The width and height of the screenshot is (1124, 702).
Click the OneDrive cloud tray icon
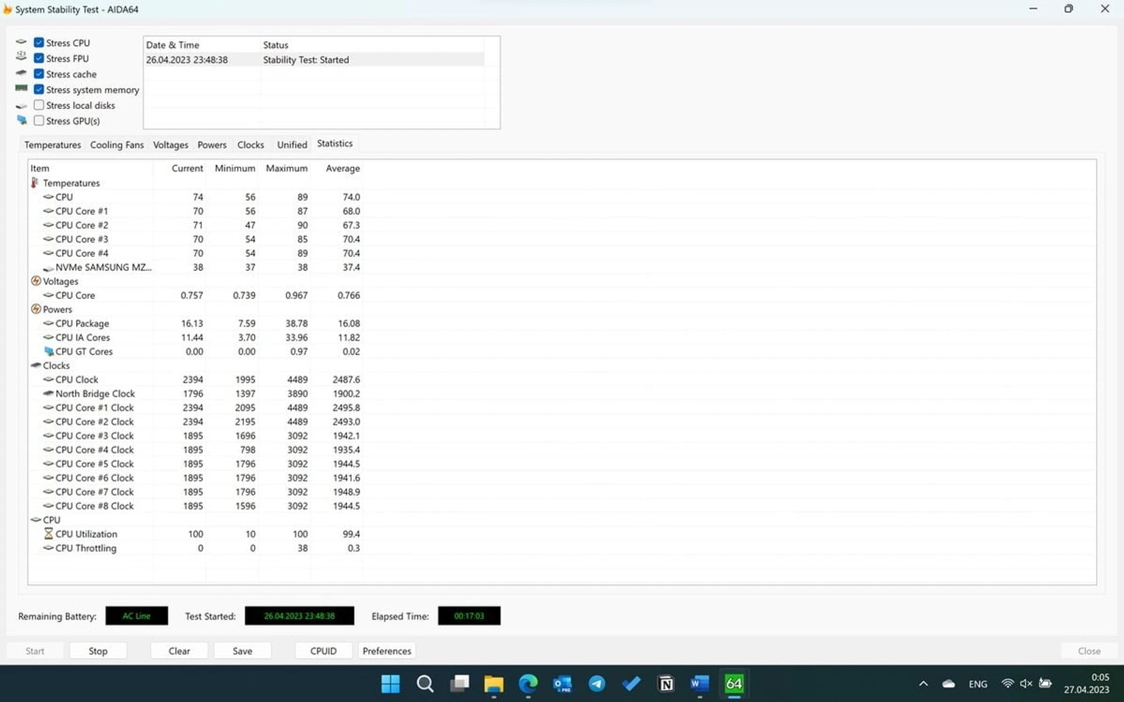tap(949, 683)
